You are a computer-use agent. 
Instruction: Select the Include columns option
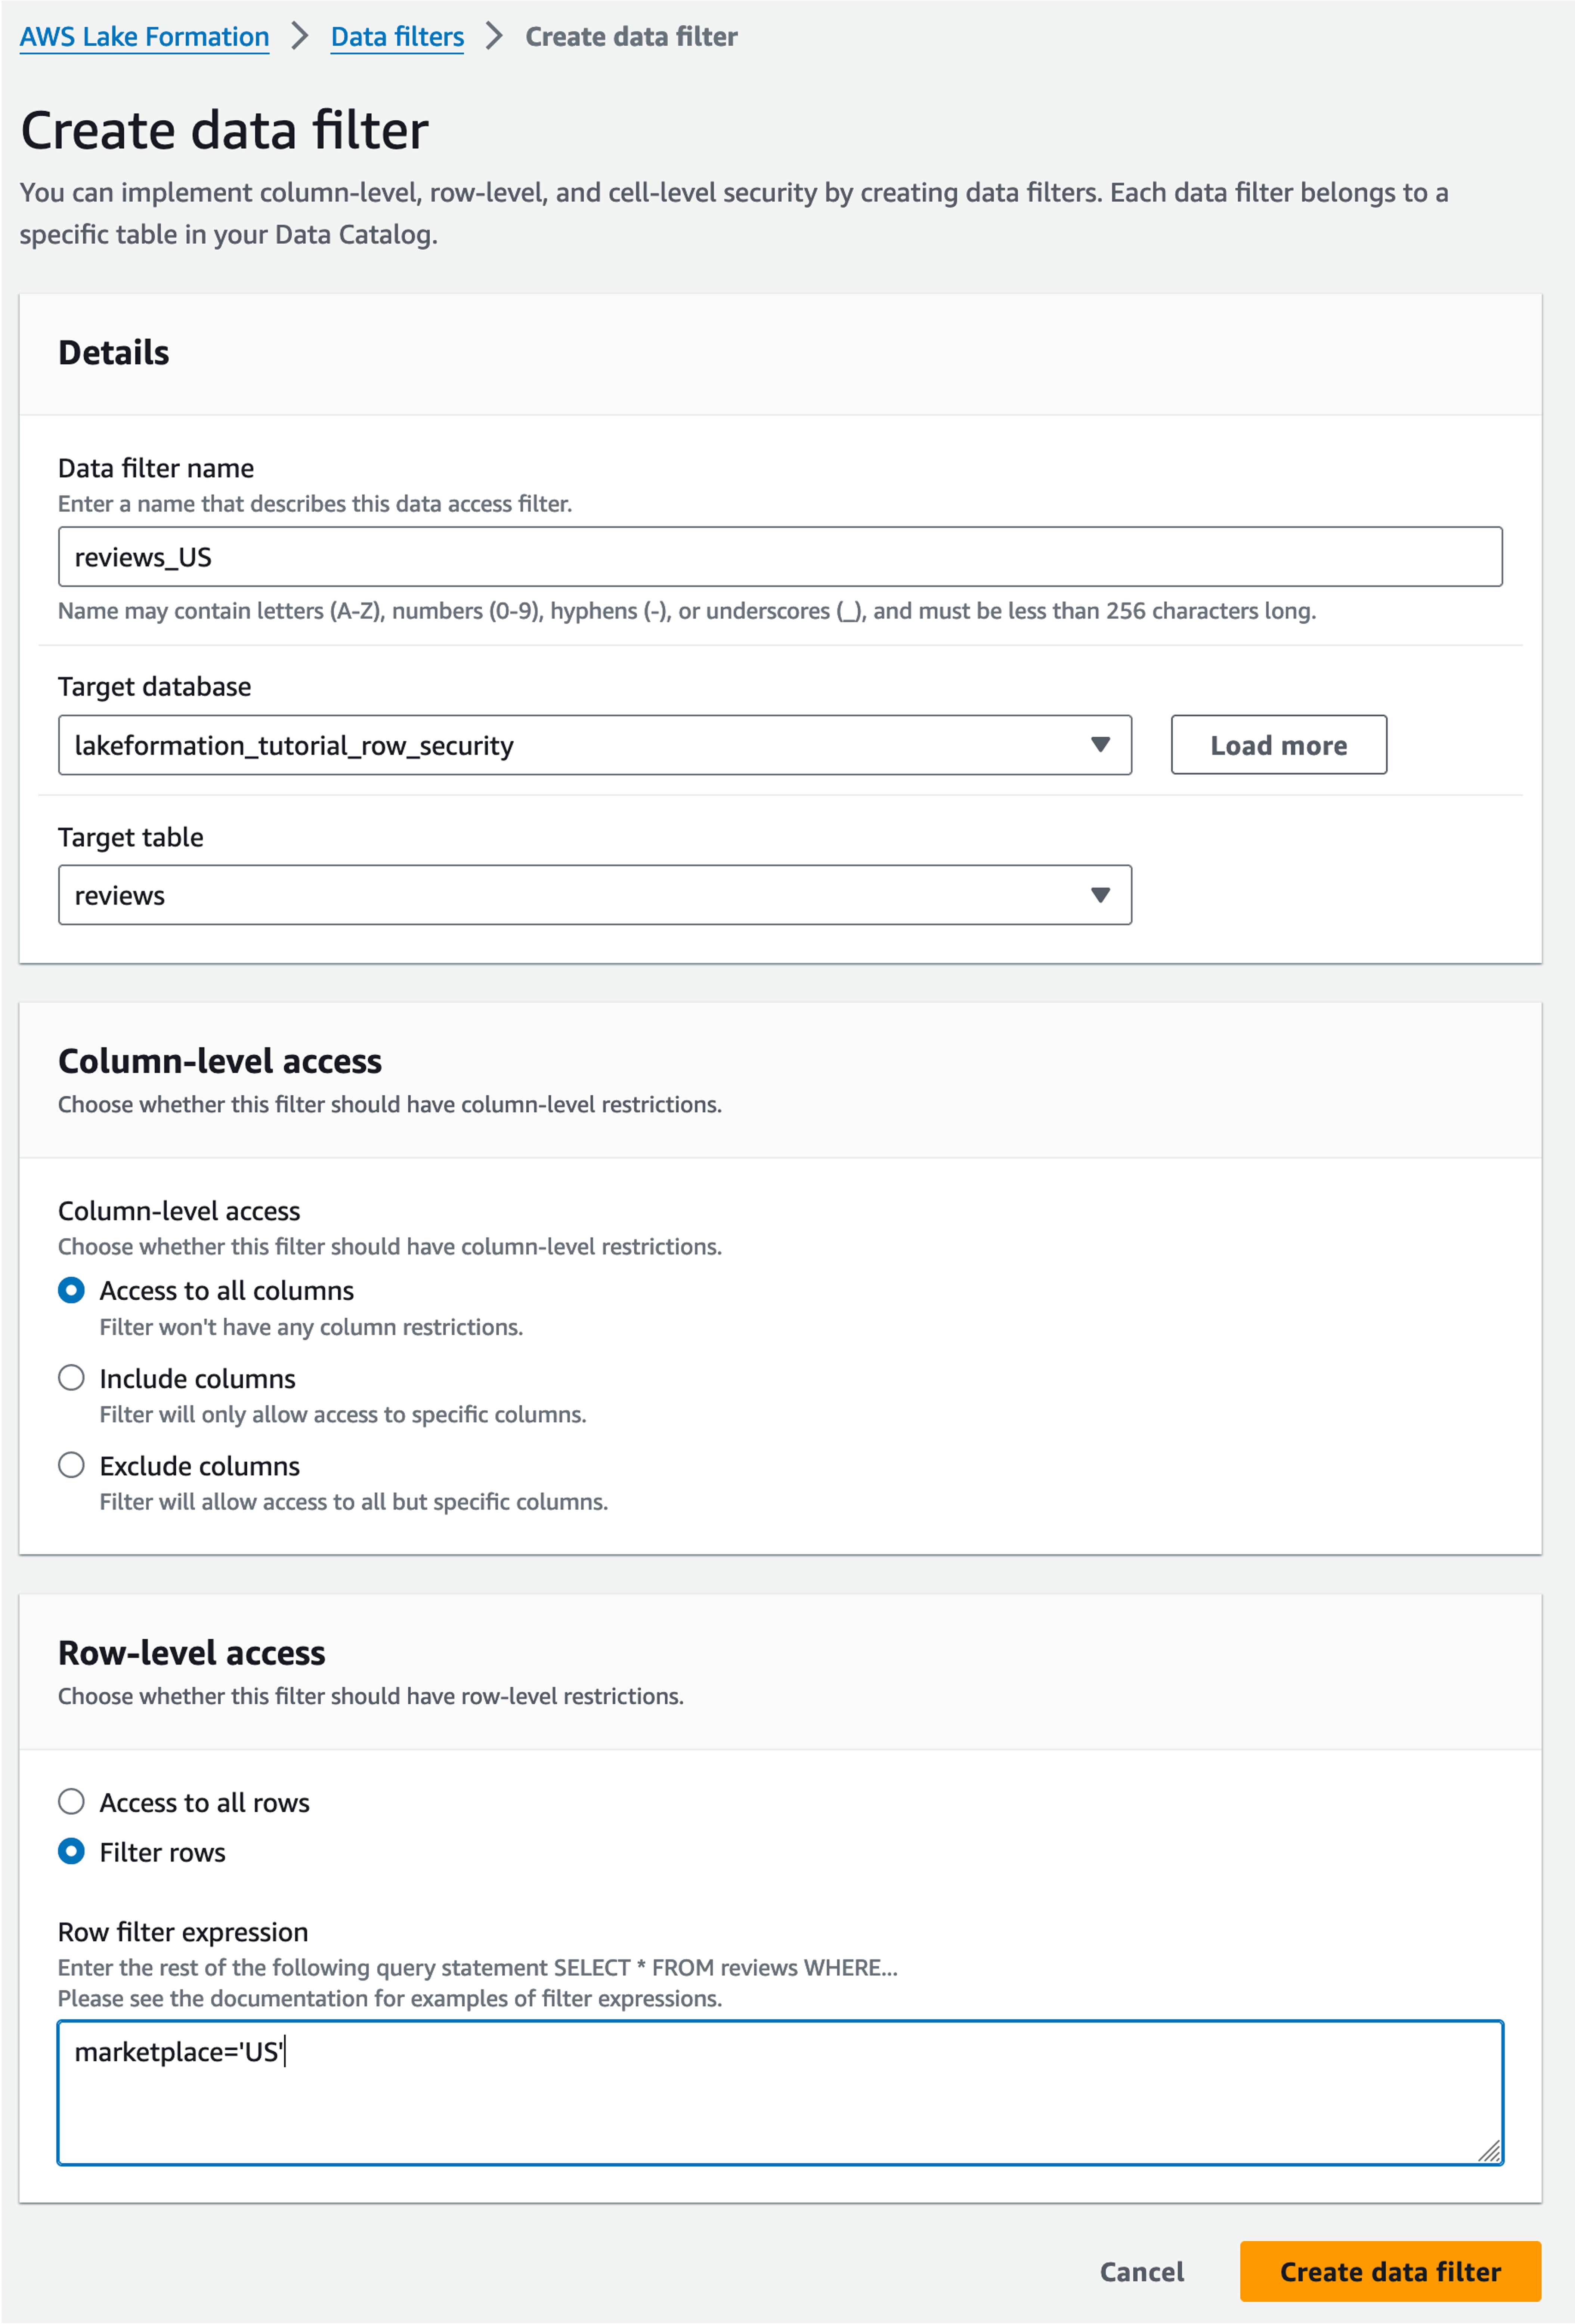tap(71, 1378)
